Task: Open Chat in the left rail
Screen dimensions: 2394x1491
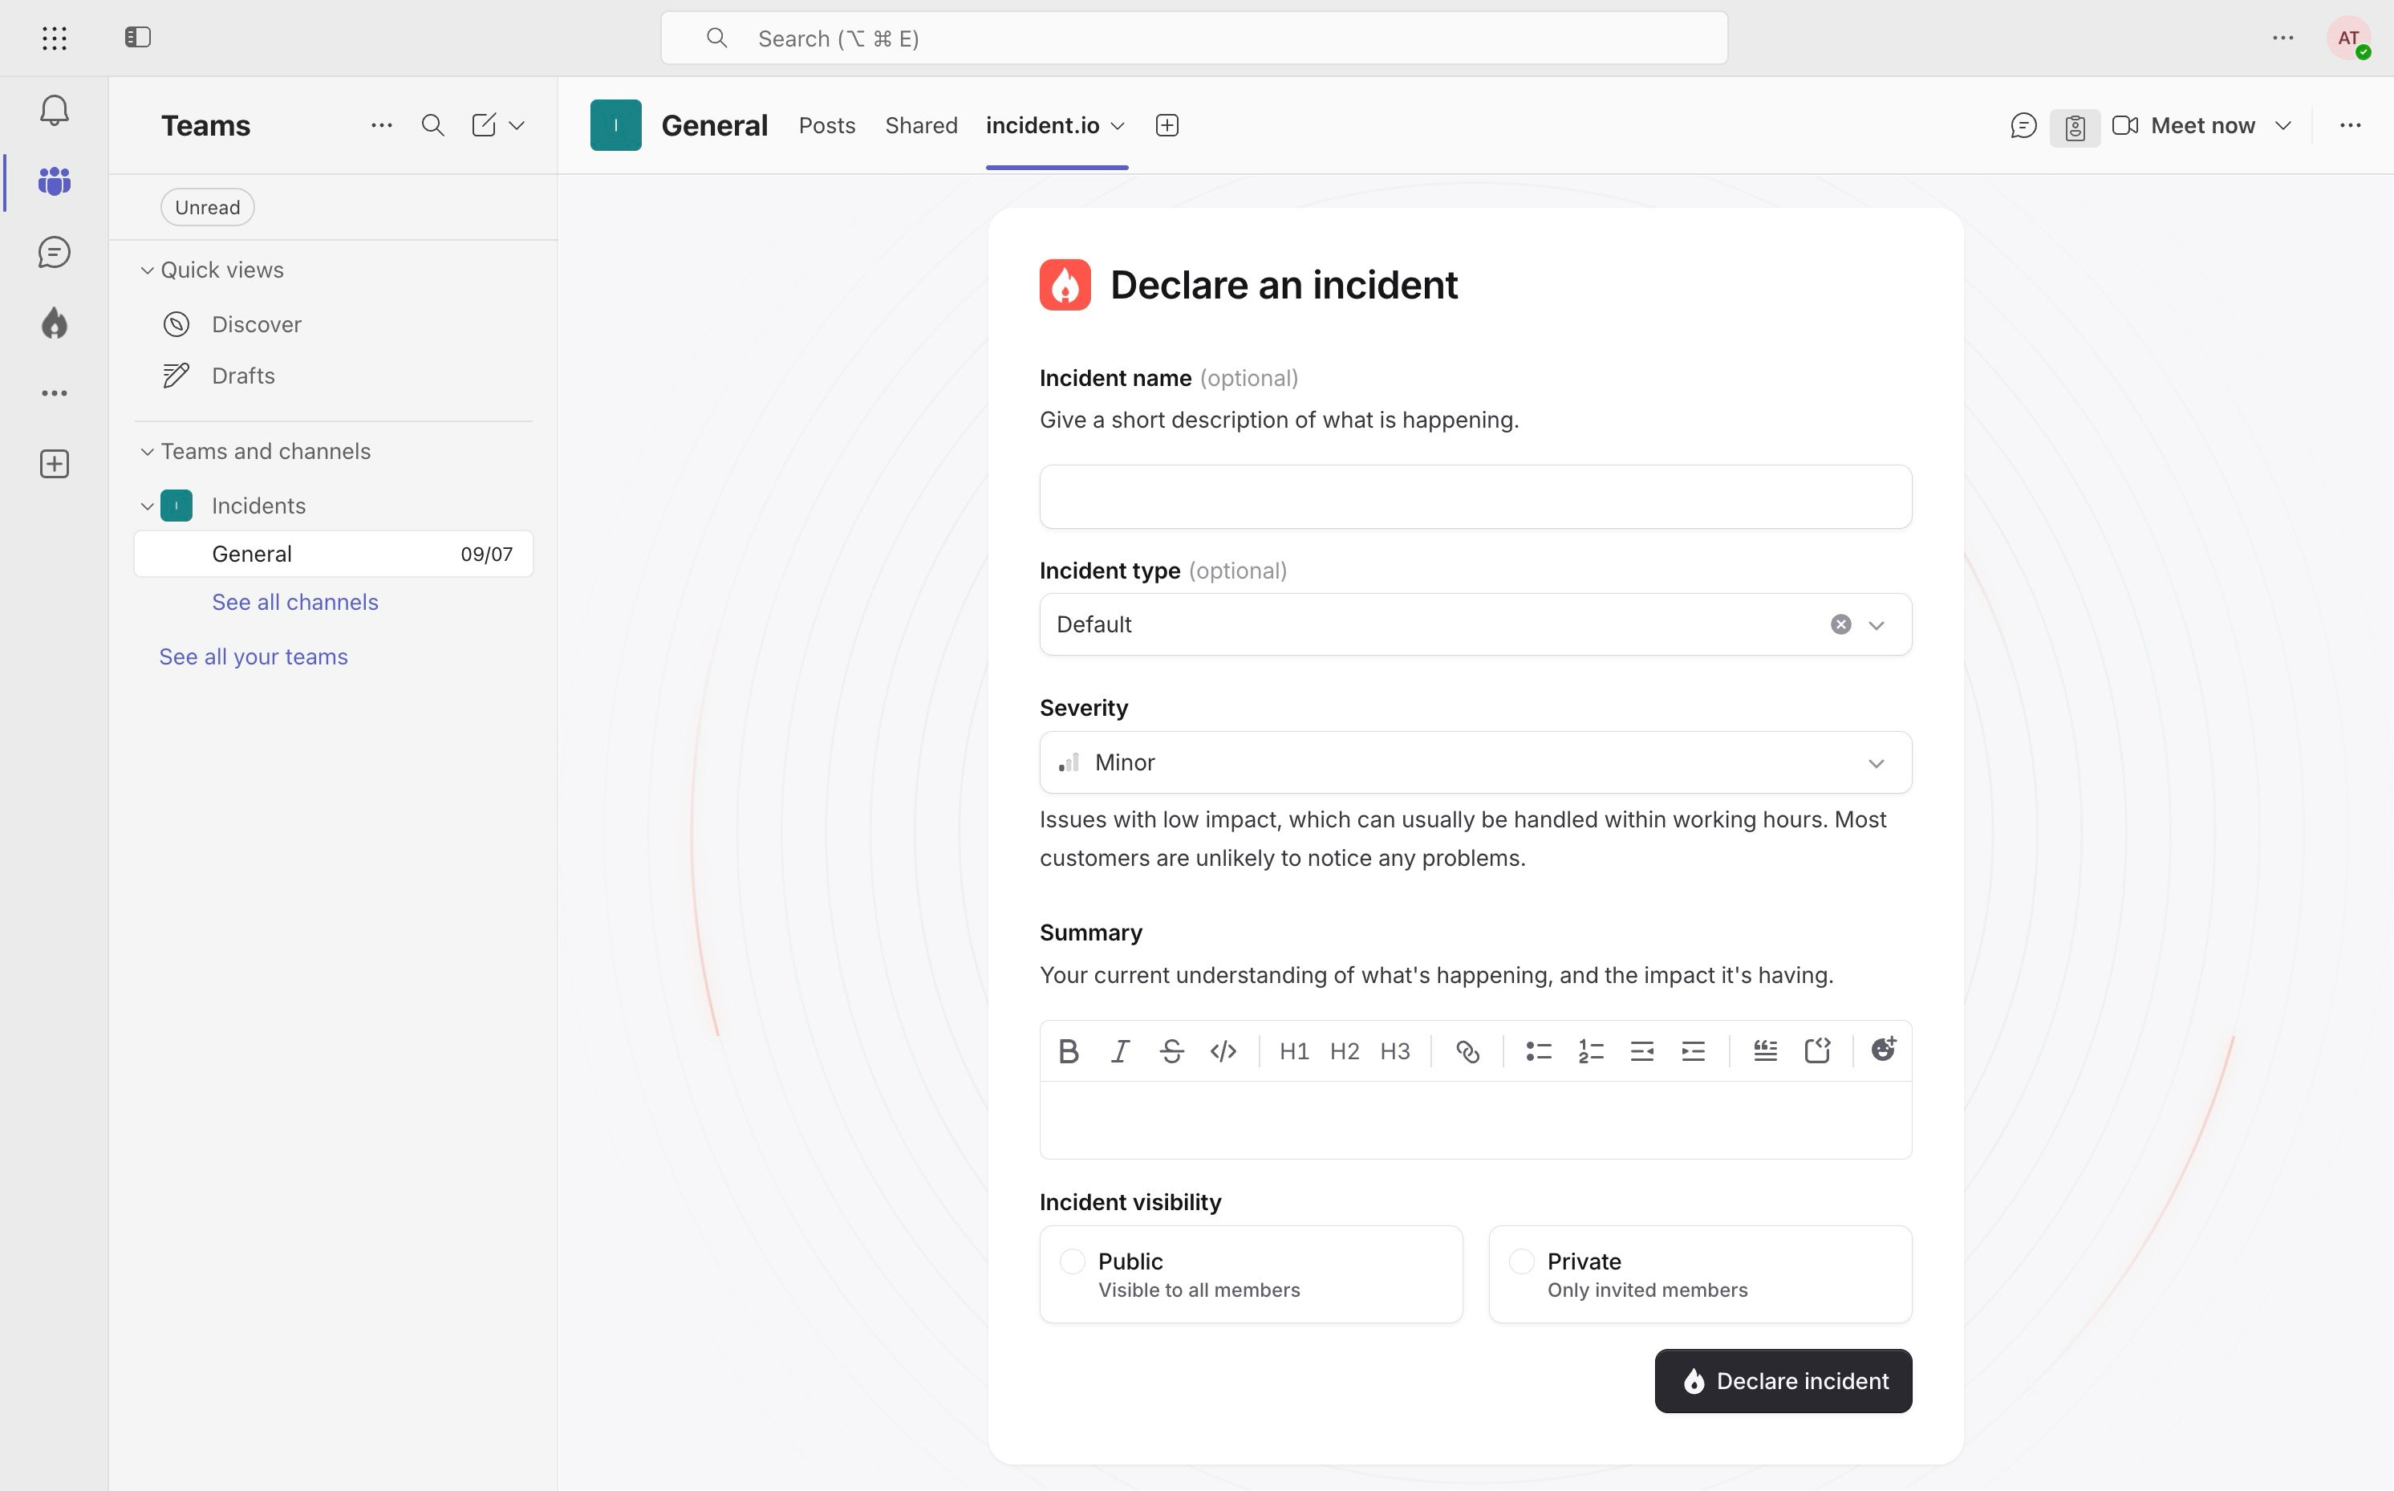Action: tap(55, 253)
